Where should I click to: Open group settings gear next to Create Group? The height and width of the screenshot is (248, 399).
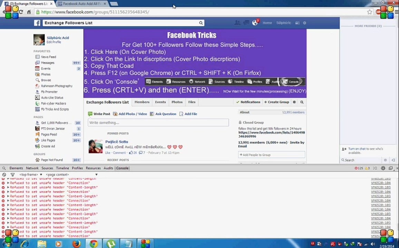(294, 102)
